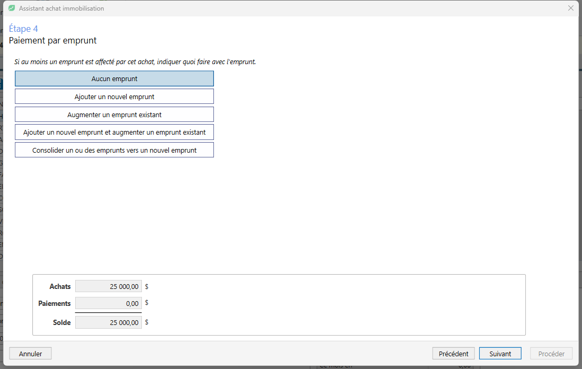582x369 pixels.
Task: Select "Ajouter un nouvel emprunt et augmenter un emprunt existant"
Action: point(114,133)
